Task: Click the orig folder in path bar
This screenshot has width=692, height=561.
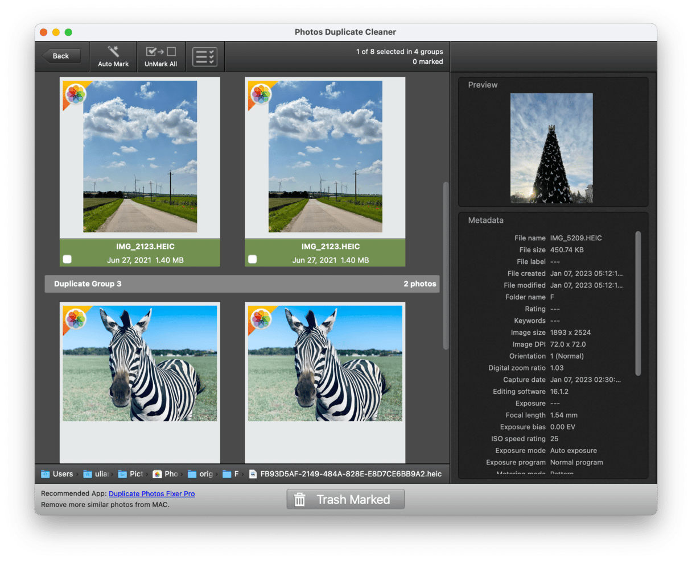Action: pyautogui.click(x=200, y=474)
